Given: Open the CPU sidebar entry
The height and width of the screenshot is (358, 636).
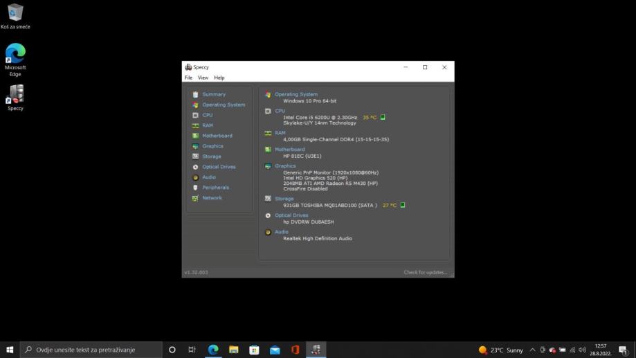Looking at the screenshot, I should tap(207, 115).
